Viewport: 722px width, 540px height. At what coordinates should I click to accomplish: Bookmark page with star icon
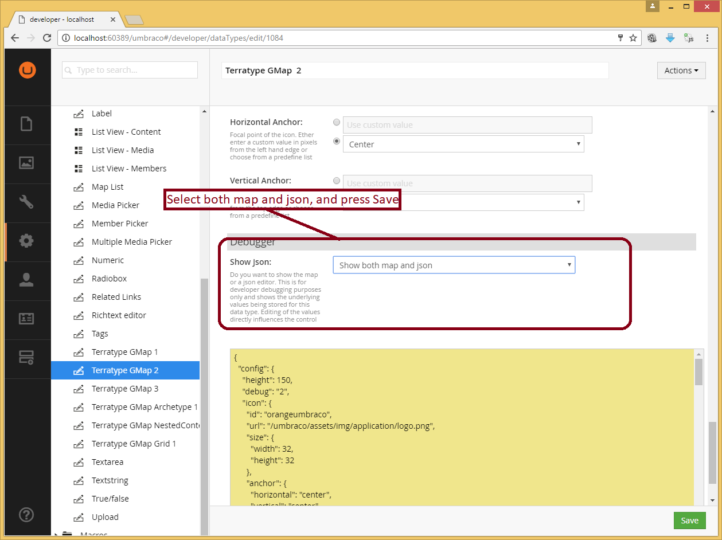tap(633, 38)
